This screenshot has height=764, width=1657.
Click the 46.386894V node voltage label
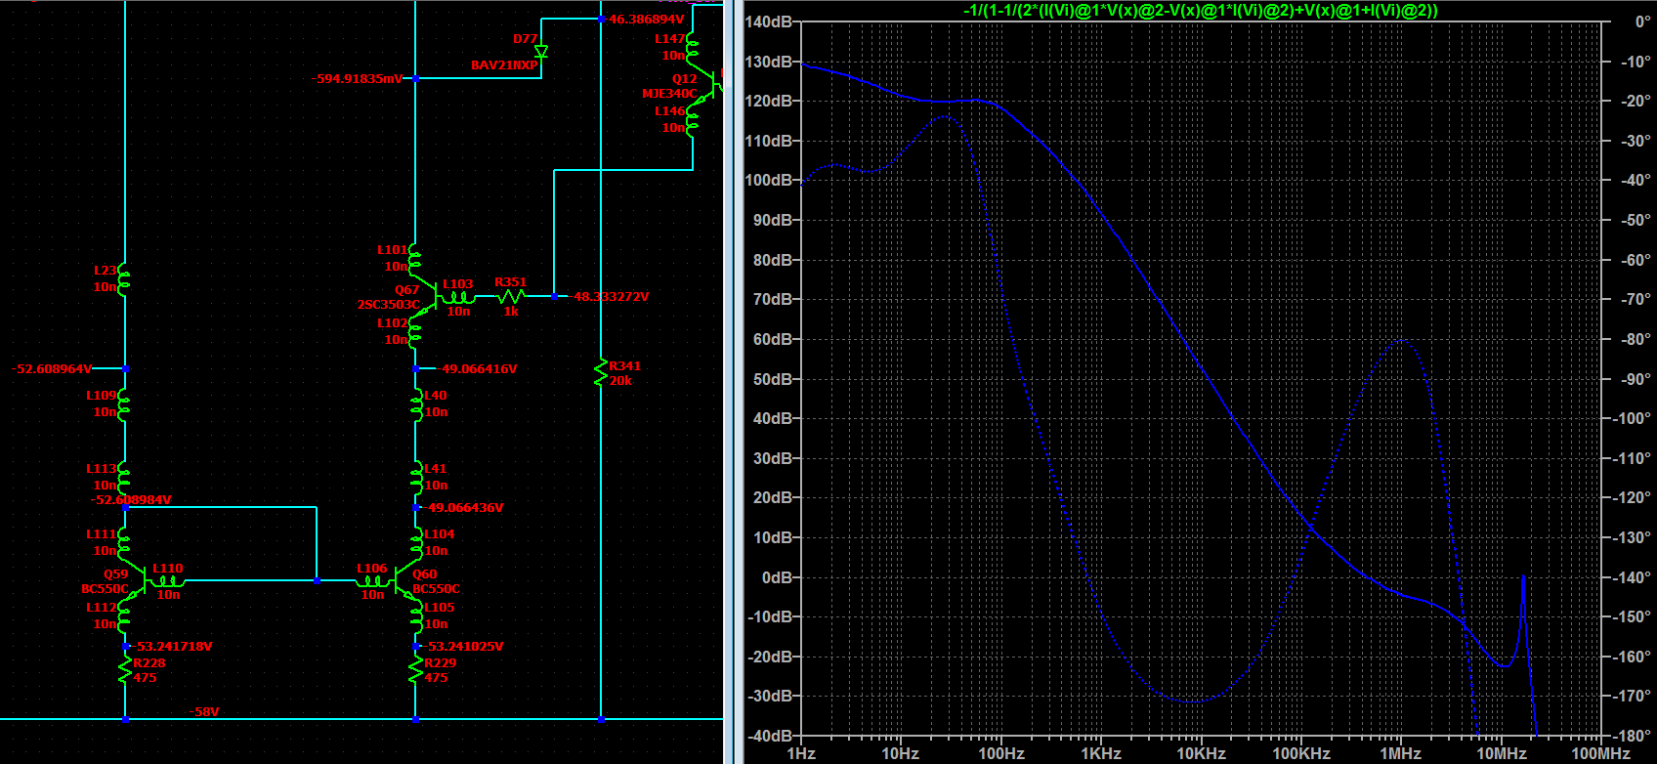coord(647,19)
